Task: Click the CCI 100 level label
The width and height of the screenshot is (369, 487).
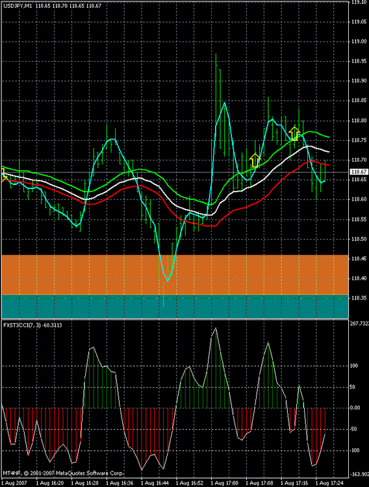Action: coord(354,366)
